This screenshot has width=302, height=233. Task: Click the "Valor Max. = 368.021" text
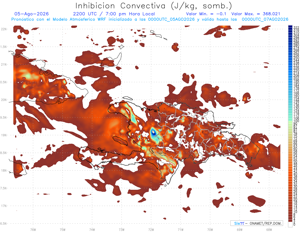(256, 14)
